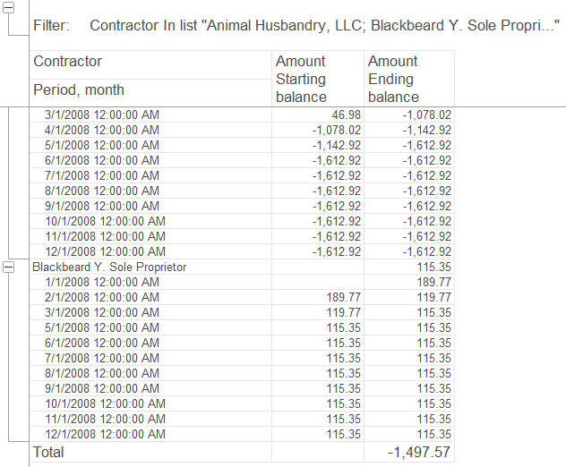Select ending balance 189.77 cell

pyautogui.click(x=409, y=282)
